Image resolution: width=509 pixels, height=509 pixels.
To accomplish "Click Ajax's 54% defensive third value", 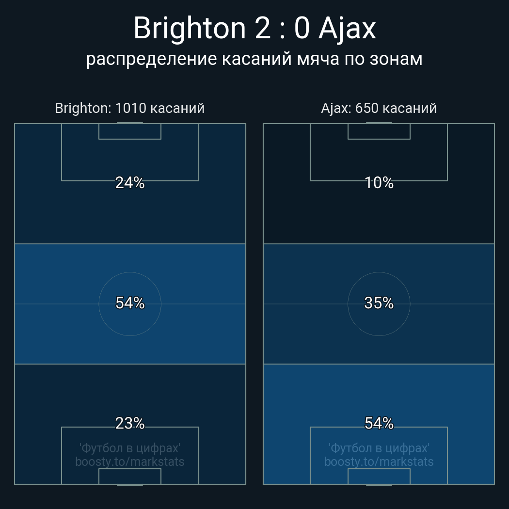I will coord(379,423).
